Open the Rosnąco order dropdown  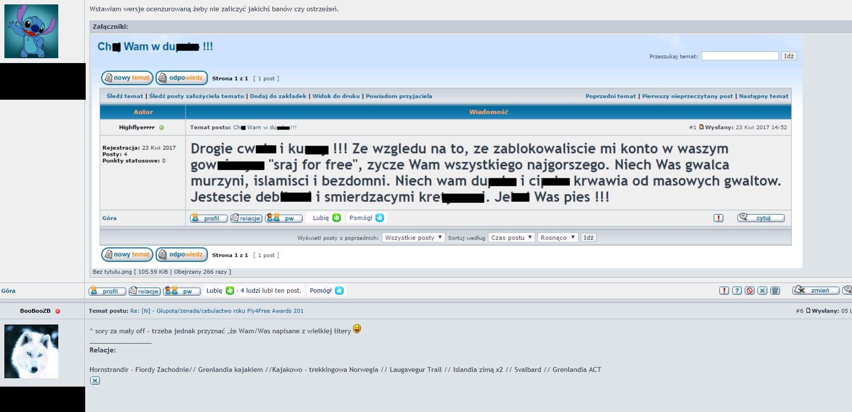click(558, 238)
